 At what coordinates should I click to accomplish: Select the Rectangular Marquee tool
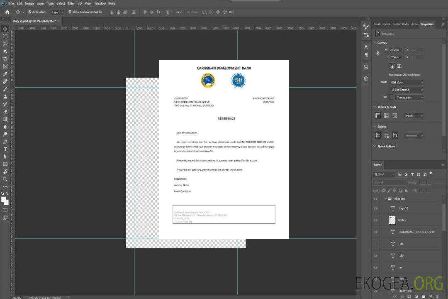point(5,37)
